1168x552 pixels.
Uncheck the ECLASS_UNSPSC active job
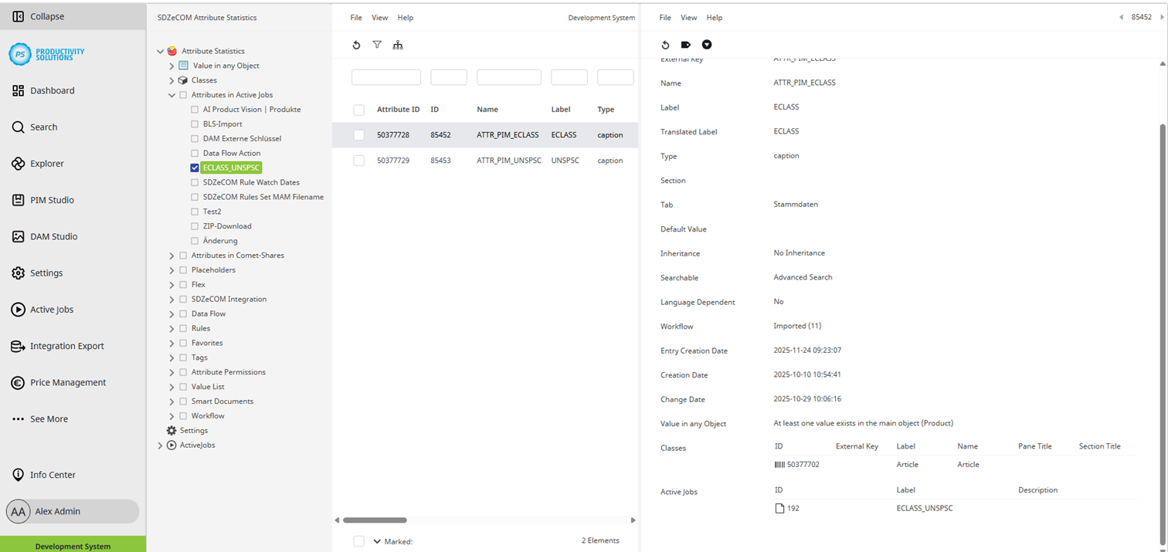[195, 167]
